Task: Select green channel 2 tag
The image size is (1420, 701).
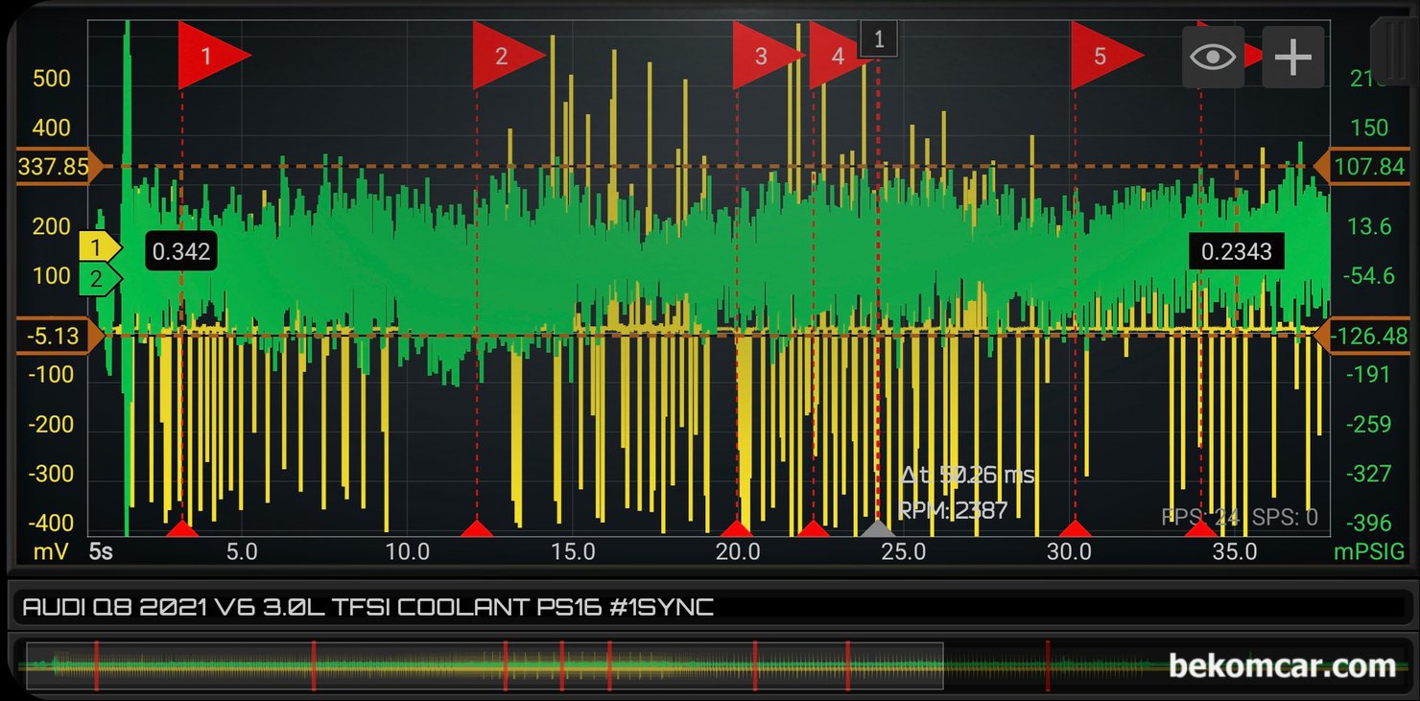Action: tap(100, 280)
